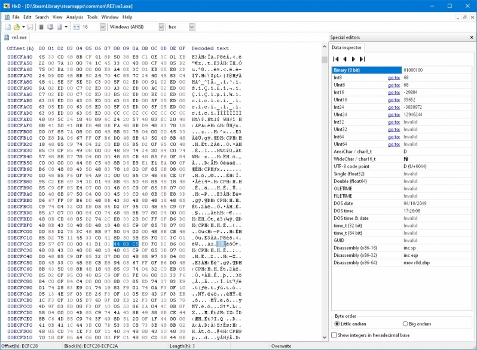Click the Offset(h) column header
The image size is (477, 350).
pos(20,48)
